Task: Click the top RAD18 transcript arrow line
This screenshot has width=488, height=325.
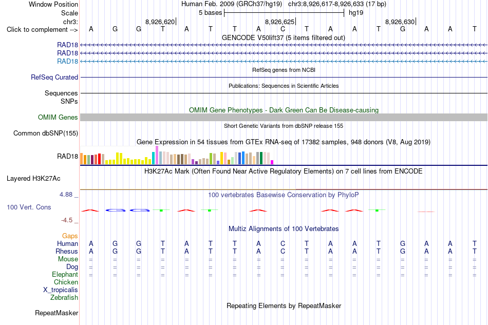Action: coord(284,45)
